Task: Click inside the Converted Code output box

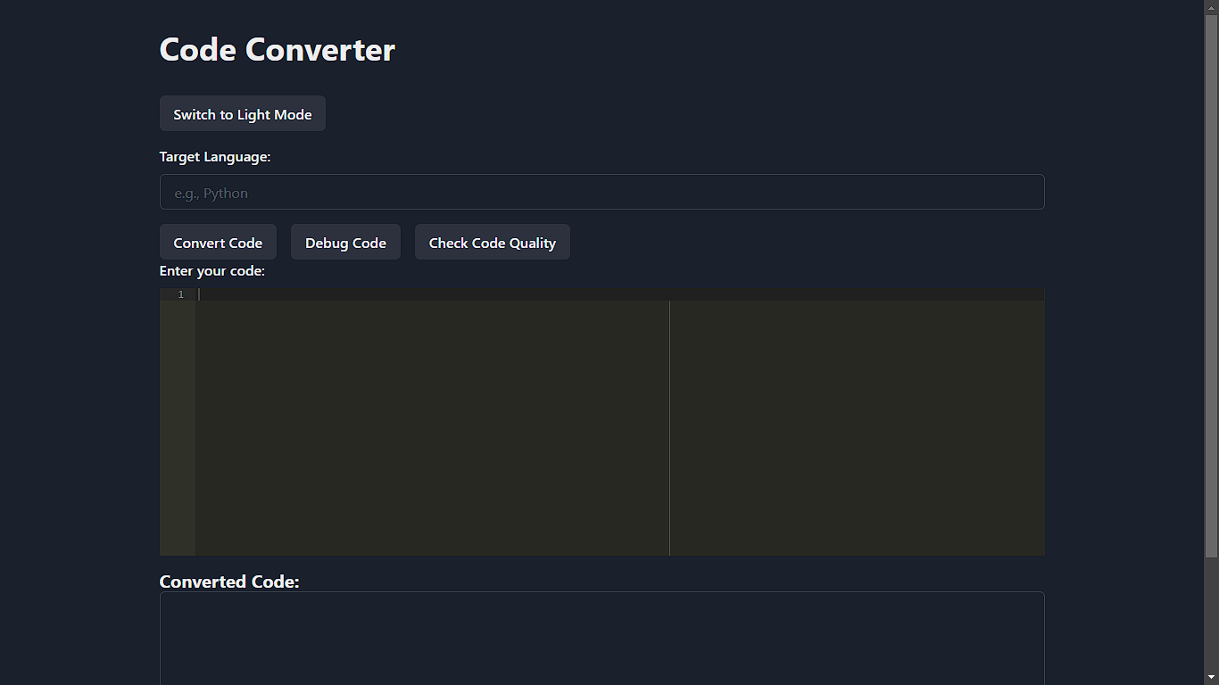Action: pyautogui.click(x=601, y=638)
